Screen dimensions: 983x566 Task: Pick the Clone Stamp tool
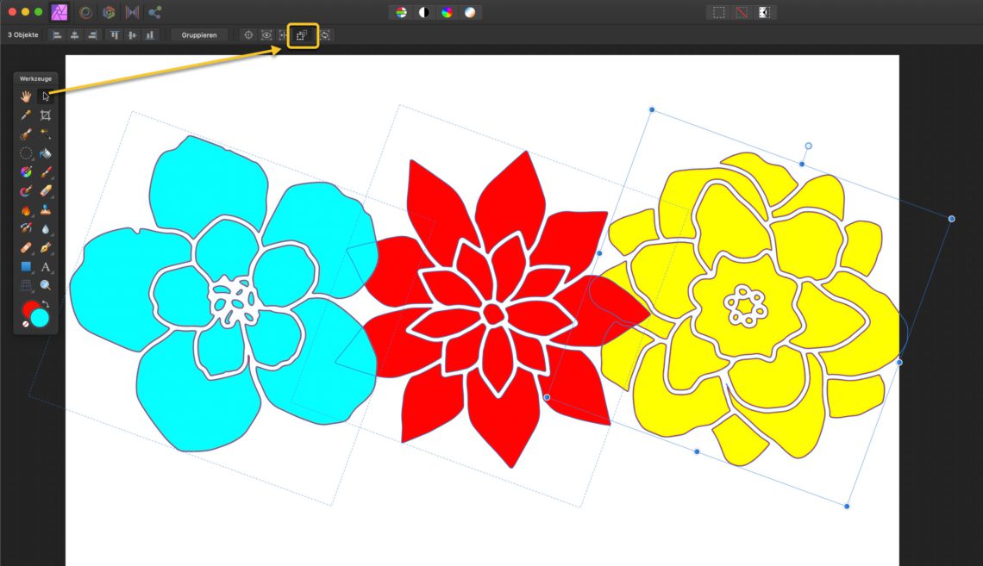point(45,210)
